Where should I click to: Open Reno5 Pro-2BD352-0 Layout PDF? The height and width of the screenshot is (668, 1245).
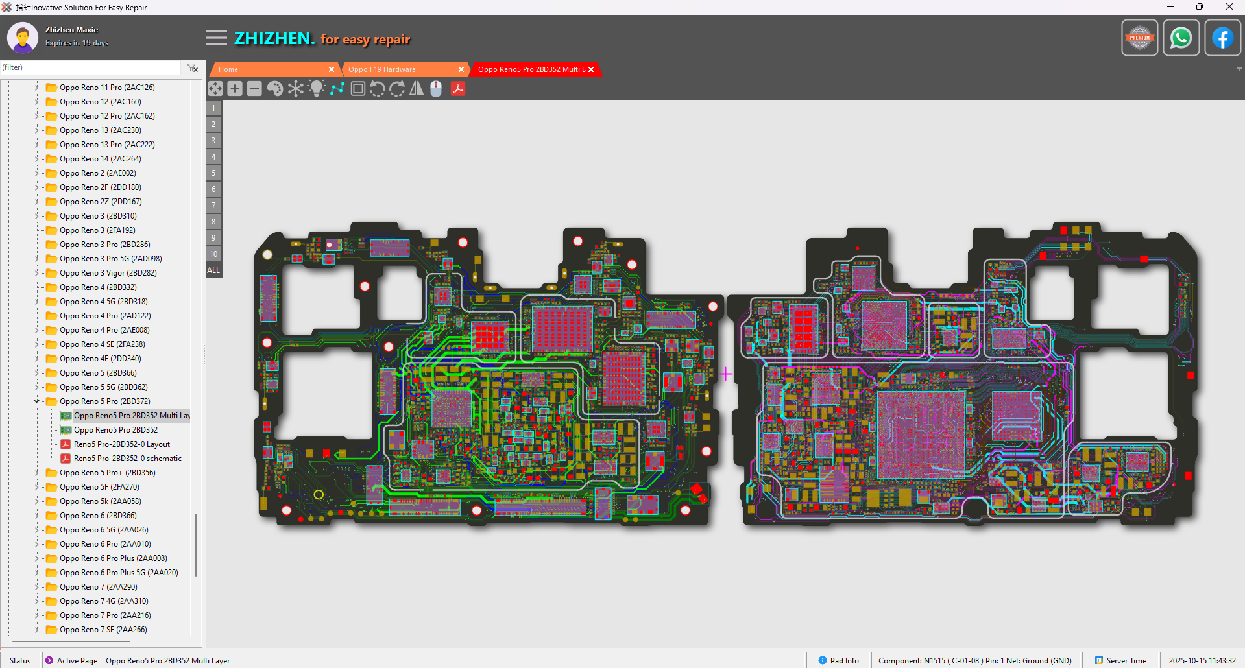click(x=115, y=444)
